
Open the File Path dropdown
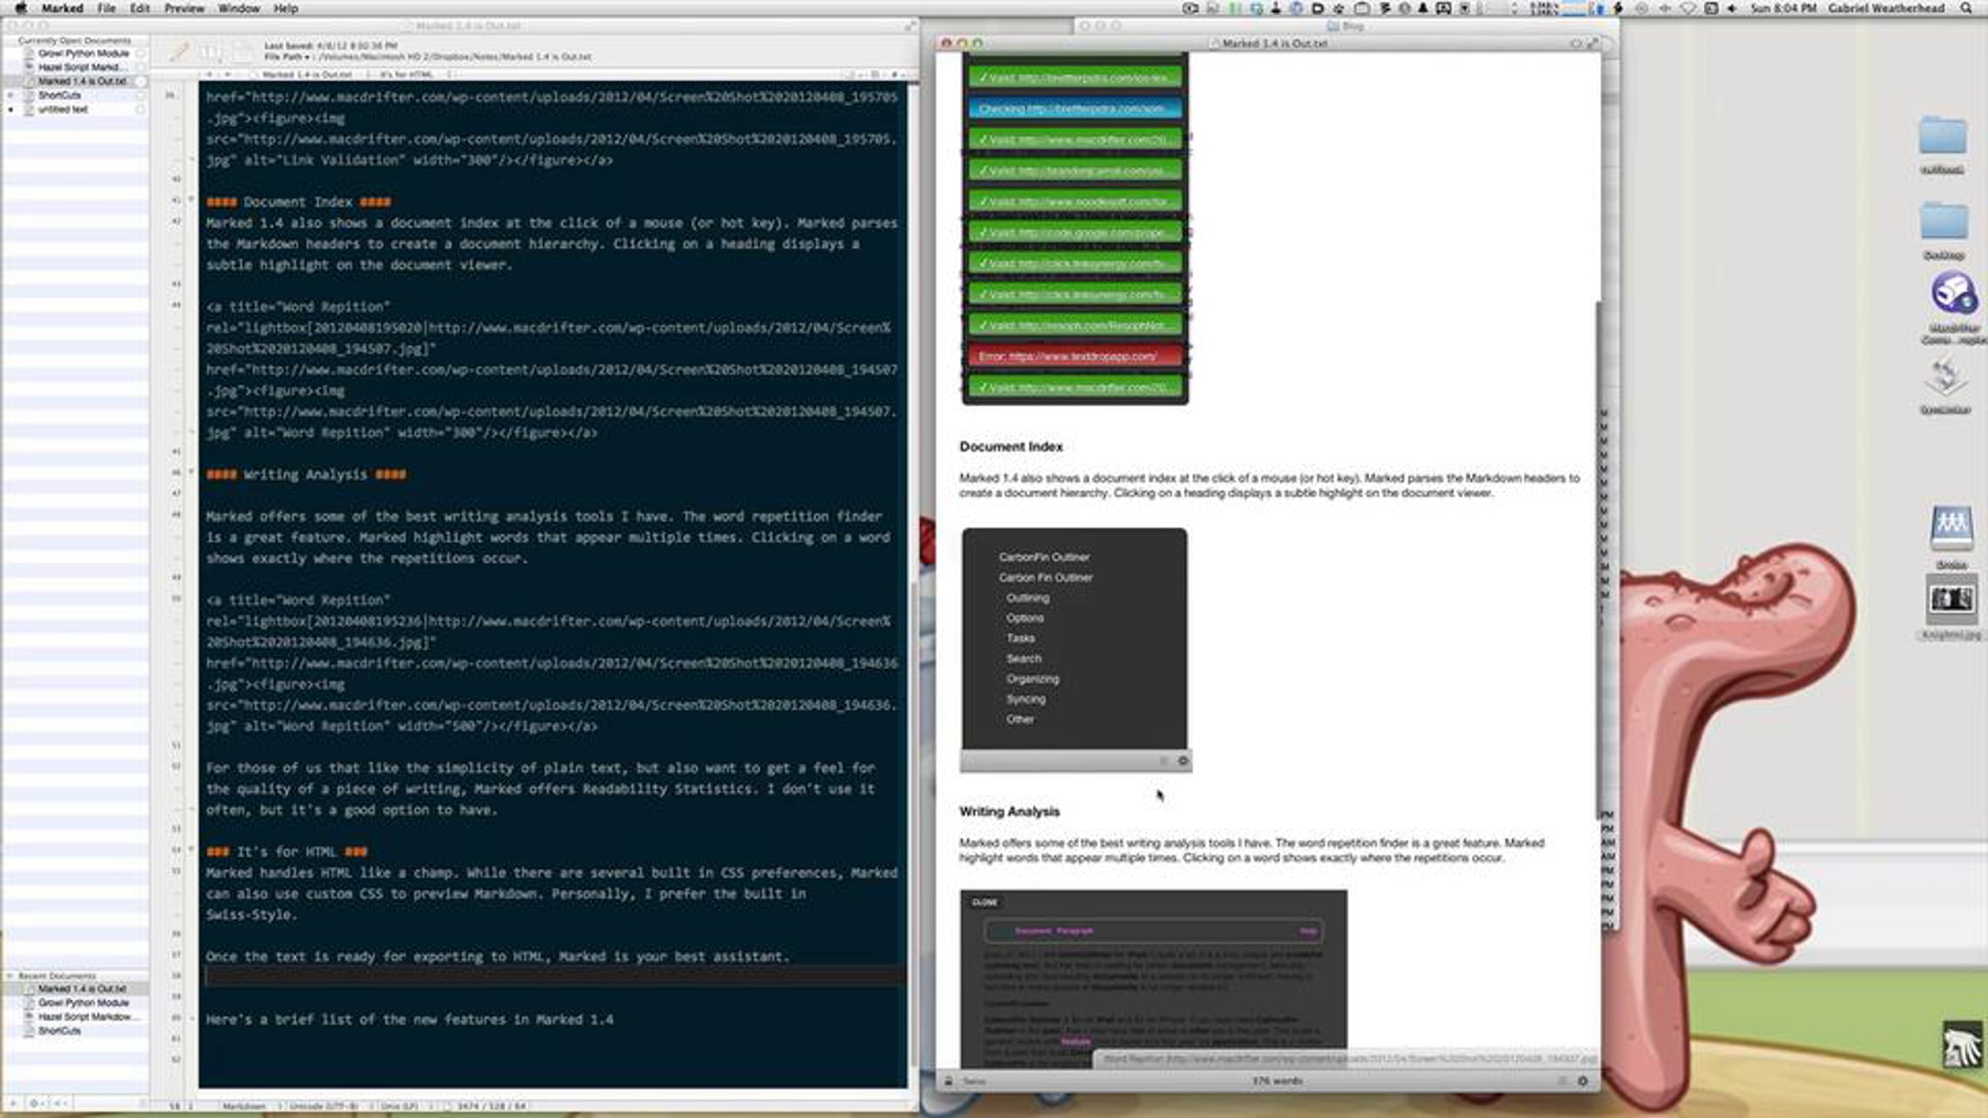point(287,57)
